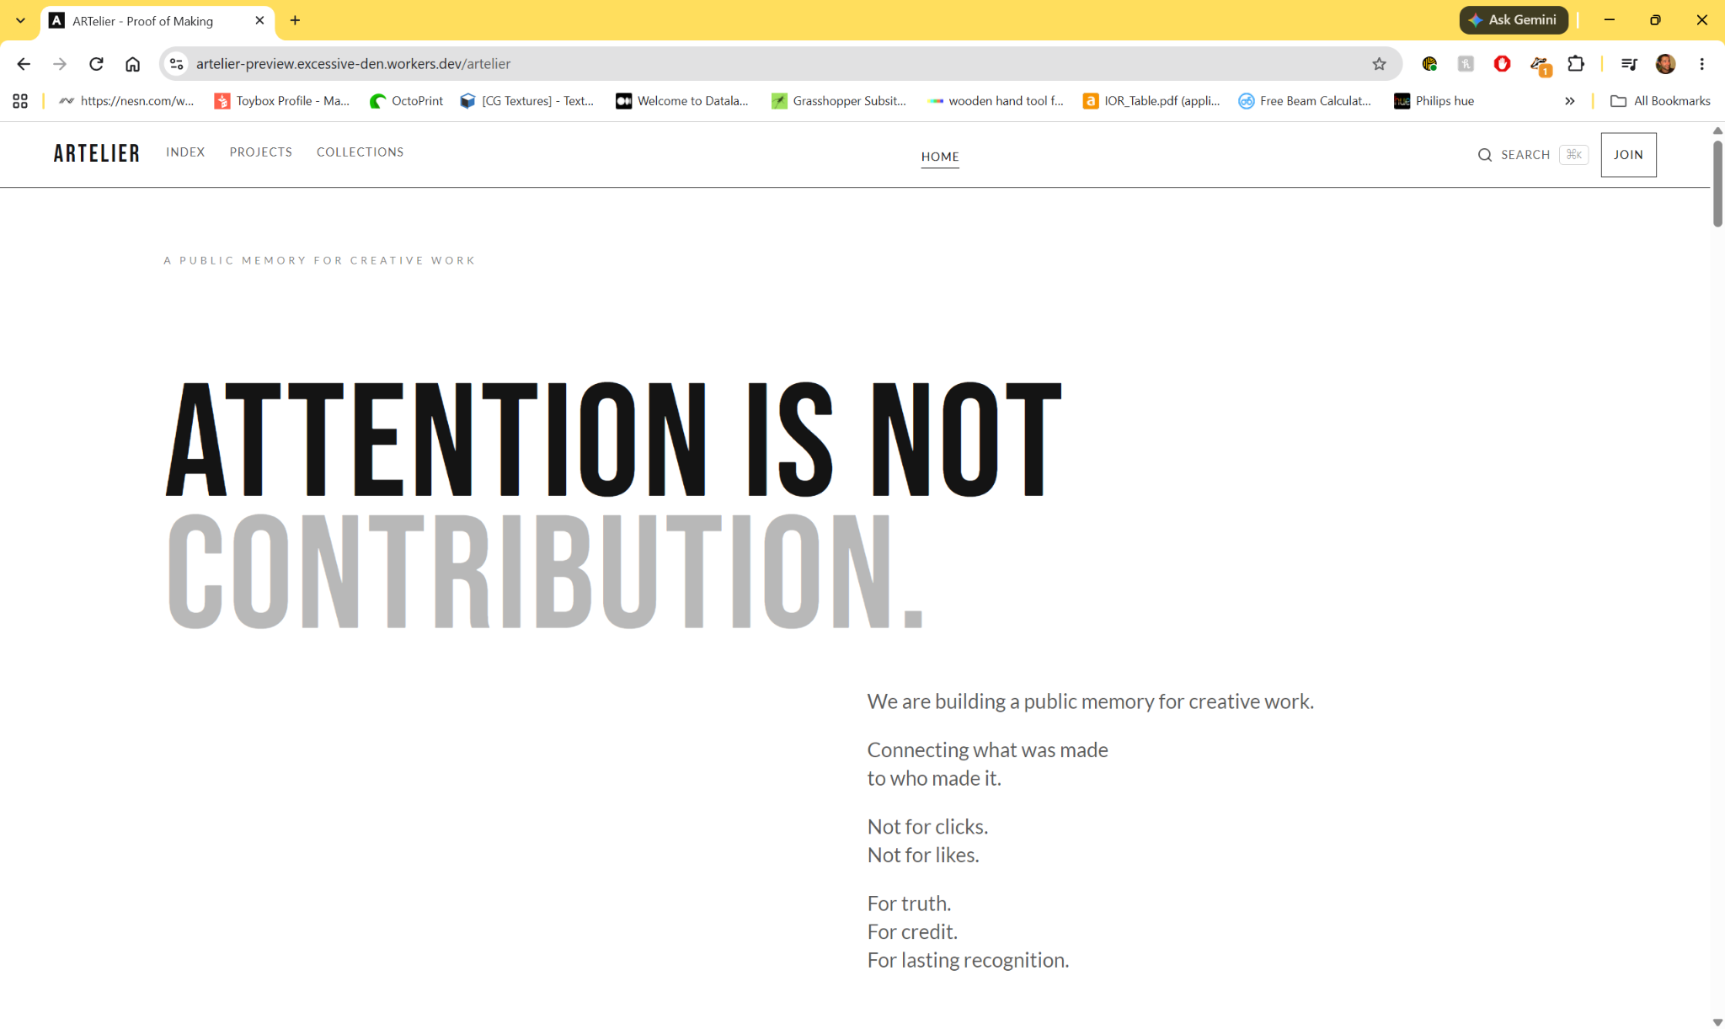The image size is (1725, 1029).
Task: Open the CG Textures bookmark
Action: pyautogui.click(x=527, y=101)
